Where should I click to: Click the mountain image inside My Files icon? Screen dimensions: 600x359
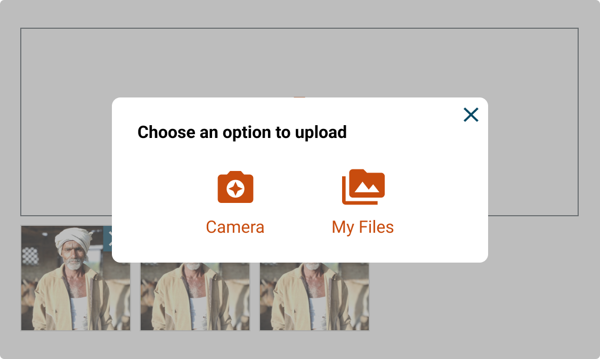367,185
